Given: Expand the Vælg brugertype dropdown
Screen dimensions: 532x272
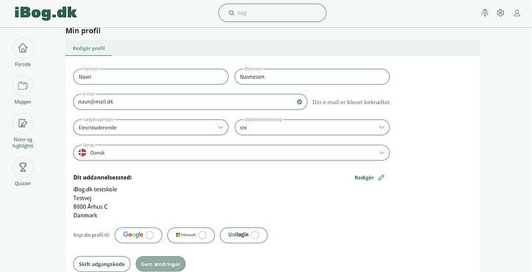Looking at the screenshot, I should tap(151, 127).
